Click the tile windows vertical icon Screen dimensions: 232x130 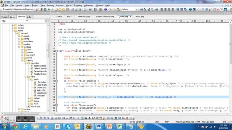[x=181, y=9]
